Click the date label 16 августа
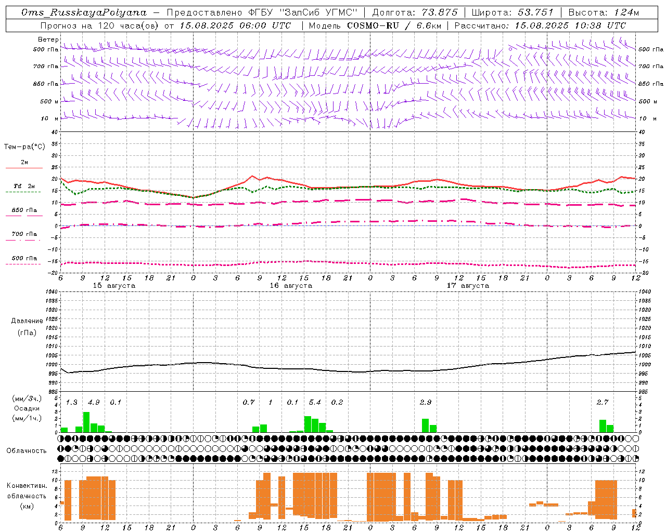The height and width of the screenshot is (532, 666). (x=291, y=285)
